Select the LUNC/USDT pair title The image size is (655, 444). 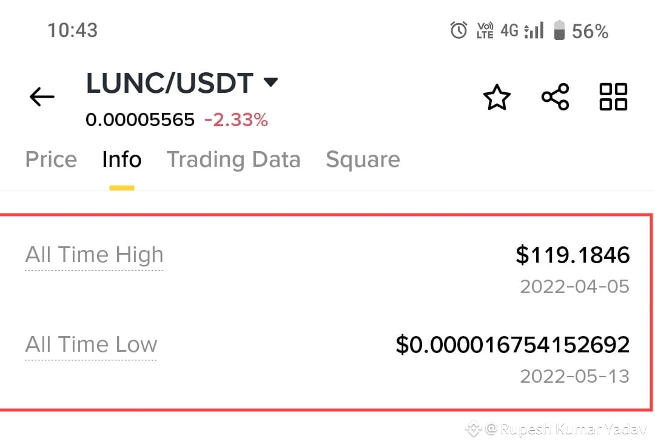tap(170, 82)
